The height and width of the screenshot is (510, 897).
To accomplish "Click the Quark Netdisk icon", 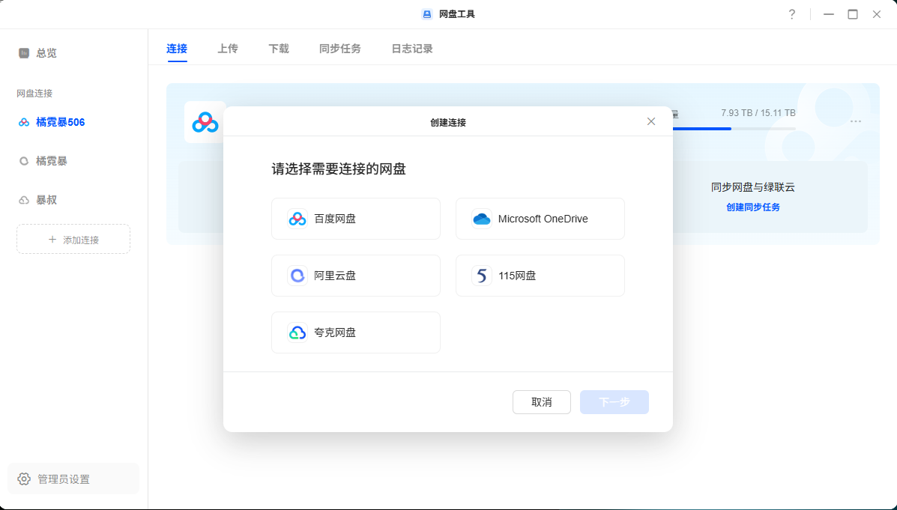I will [x=297, y=333].
